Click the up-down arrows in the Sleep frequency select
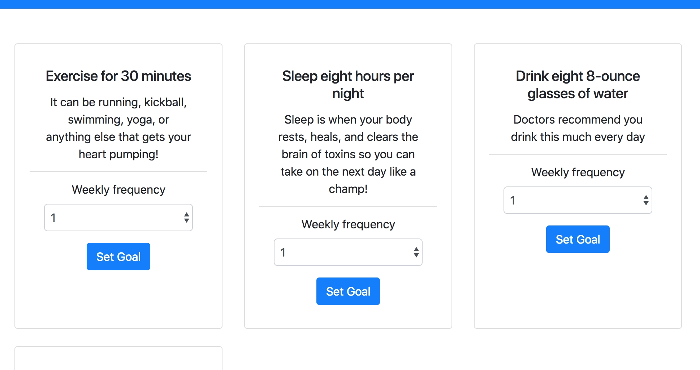The width and height of the screenshot is (700, 370). point(416,252)
